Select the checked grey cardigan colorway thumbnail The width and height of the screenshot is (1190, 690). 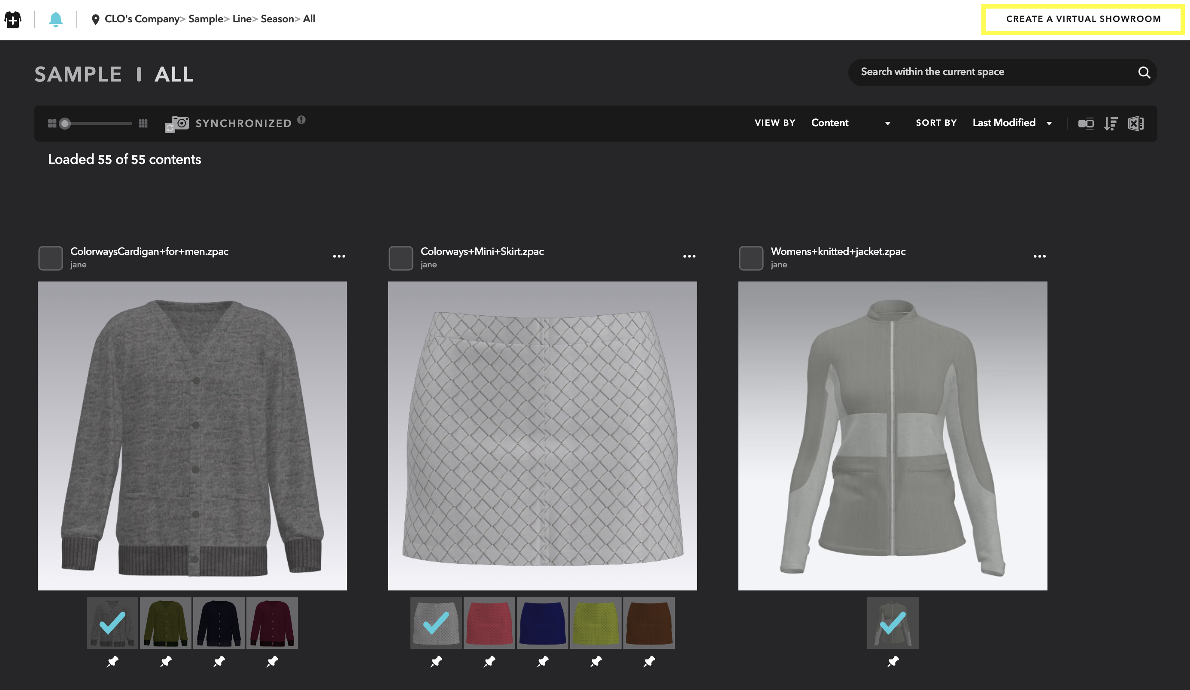pos(112,623)
